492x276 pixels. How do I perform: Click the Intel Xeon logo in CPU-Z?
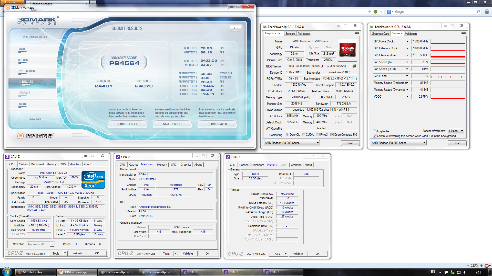(93, 180)
